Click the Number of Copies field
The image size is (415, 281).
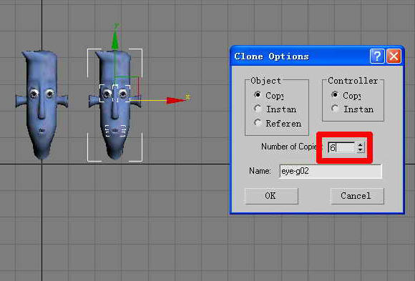coord(341,147)
